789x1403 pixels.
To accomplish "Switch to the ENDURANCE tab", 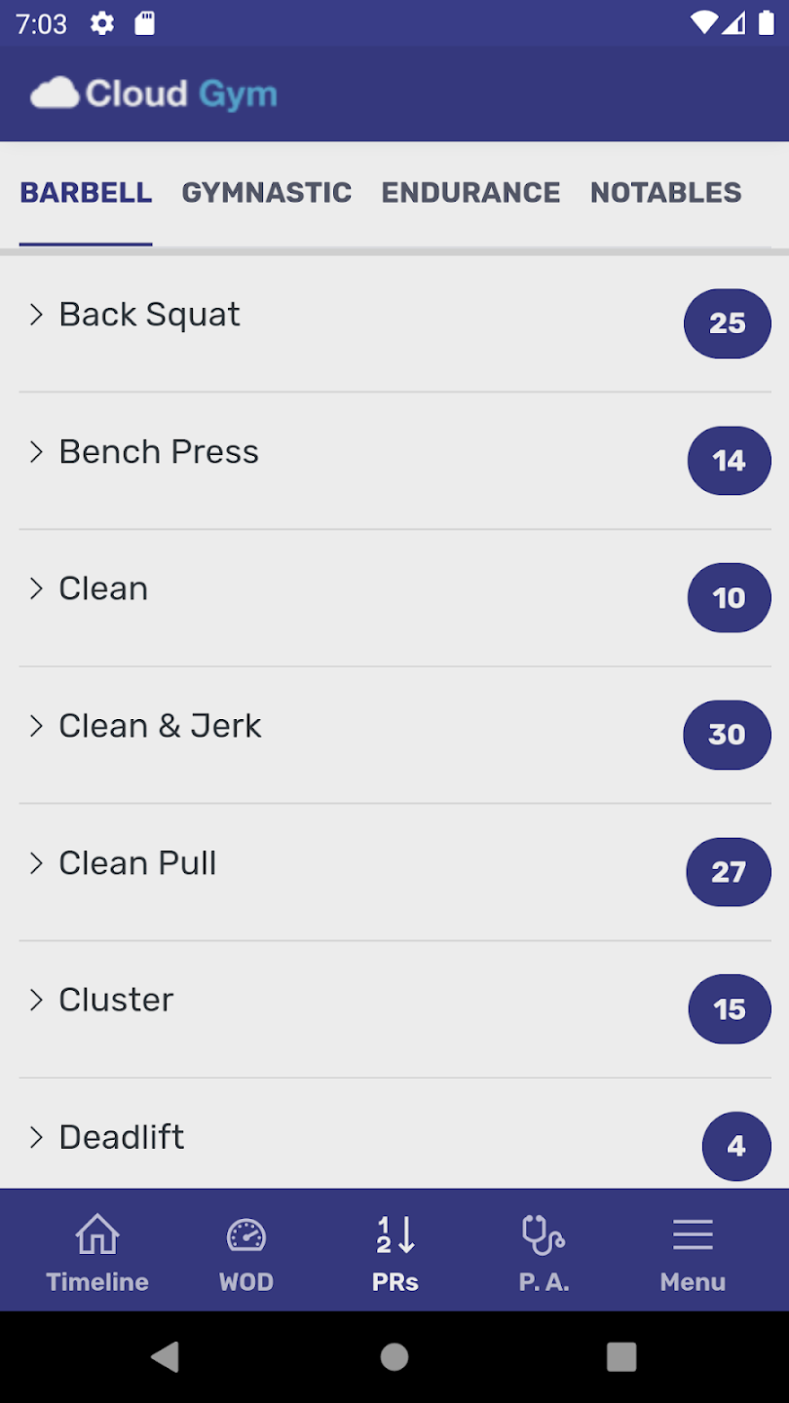I will [470, 193].
